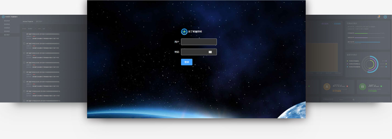
Task: Click the keyboard icon inside the password field
Action: [210, 52]
